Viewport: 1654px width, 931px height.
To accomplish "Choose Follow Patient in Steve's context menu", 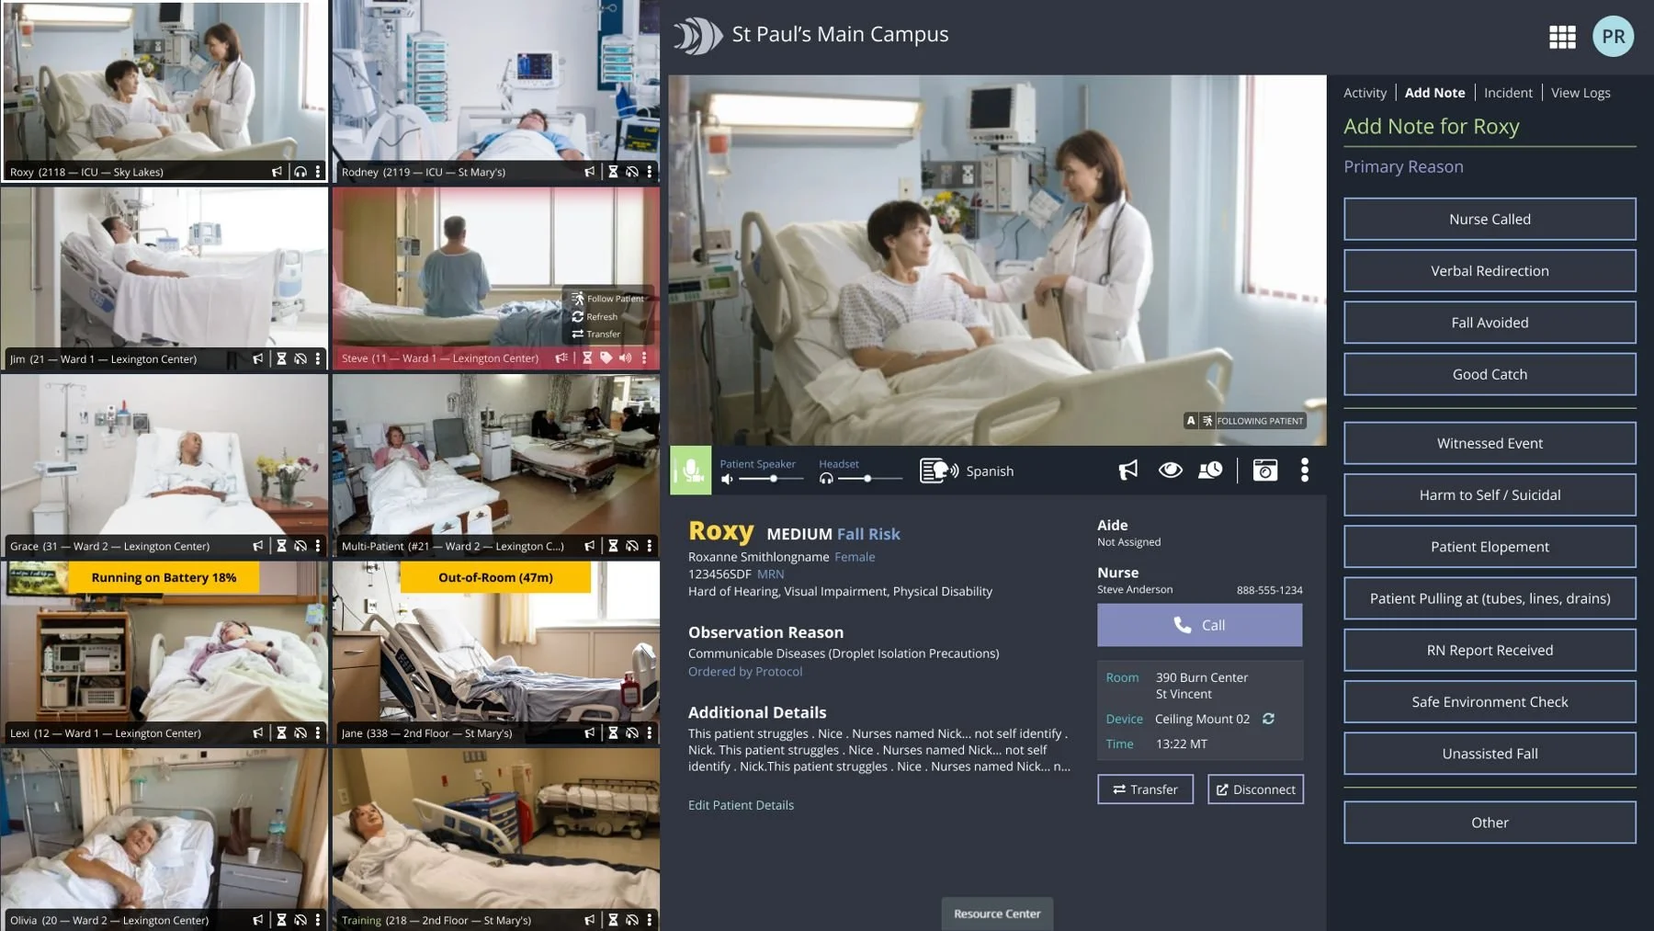I will point(607,299).
